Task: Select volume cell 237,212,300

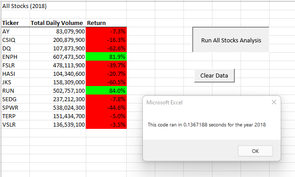Action: (x=58, y=99)
